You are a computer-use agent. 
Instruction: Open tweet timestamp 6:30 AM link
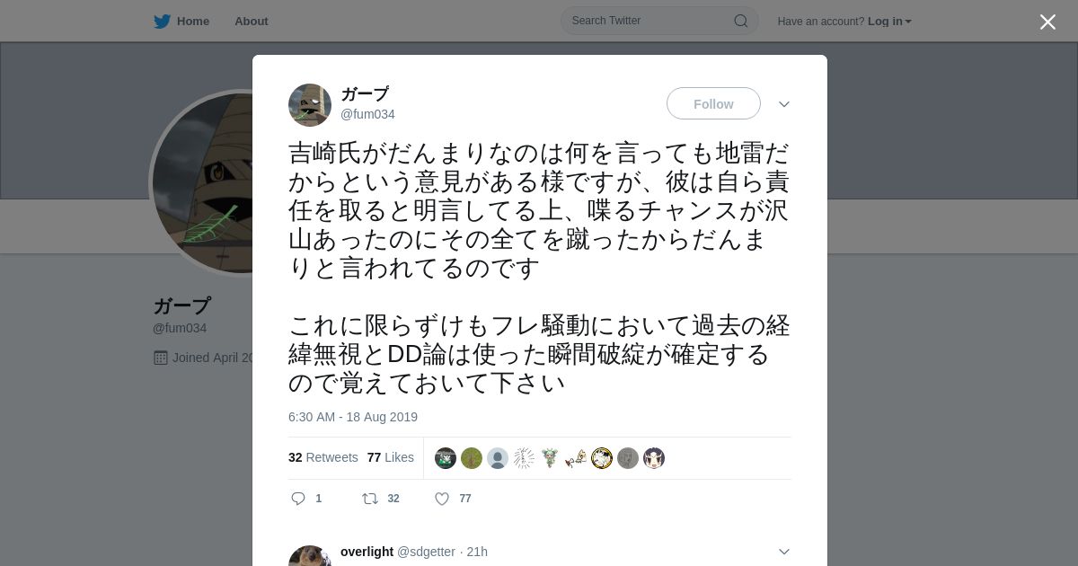pyautogui.click(x=353, y=417)
